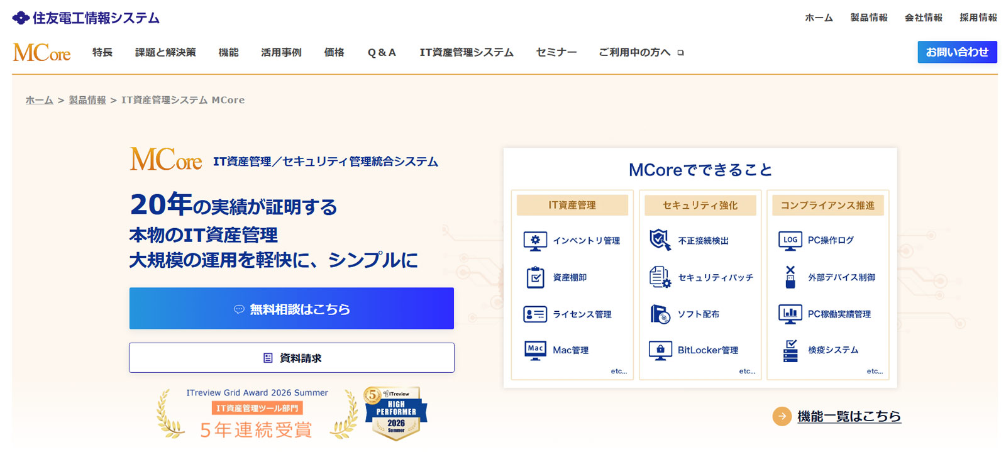Click the ITreview Grid Award 2026 Summer text

point(257,392)
